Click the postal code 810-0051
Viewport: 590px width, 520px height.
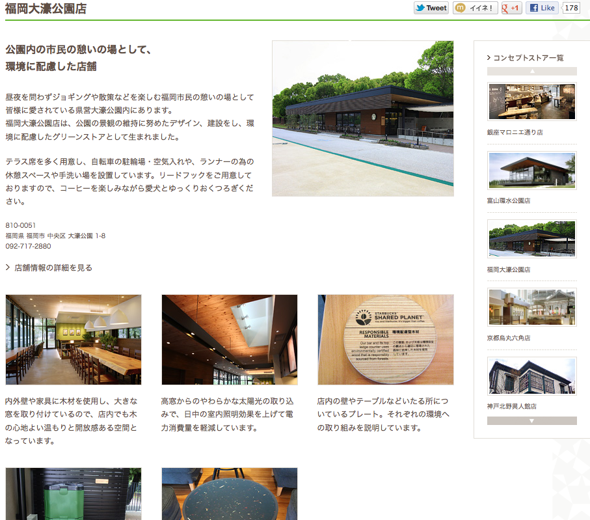[21, 225]
